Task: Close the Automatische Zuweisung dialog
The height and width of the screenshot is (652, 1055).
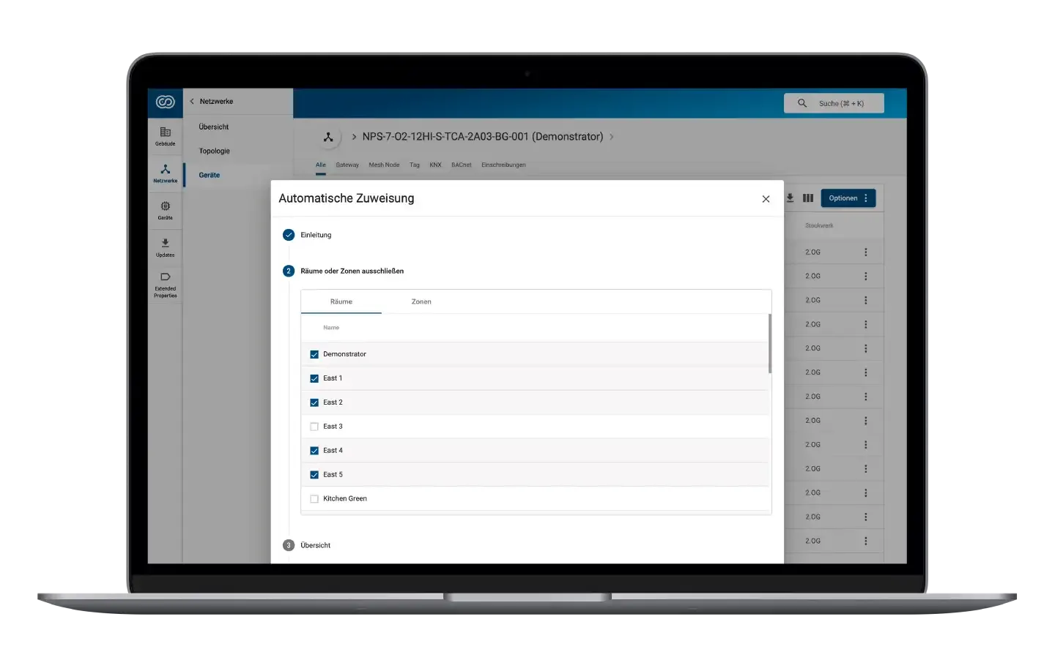Action: click(x=766, y=199)
